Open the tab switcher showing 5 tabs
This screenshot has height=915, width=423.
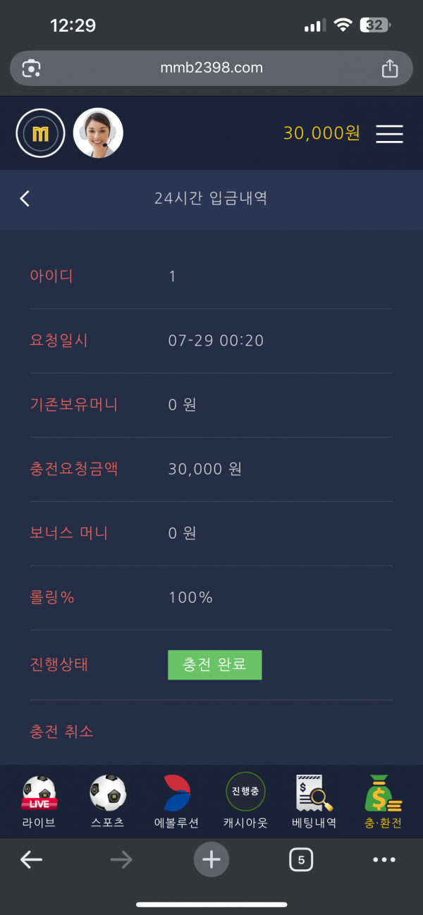click(301, 859)
